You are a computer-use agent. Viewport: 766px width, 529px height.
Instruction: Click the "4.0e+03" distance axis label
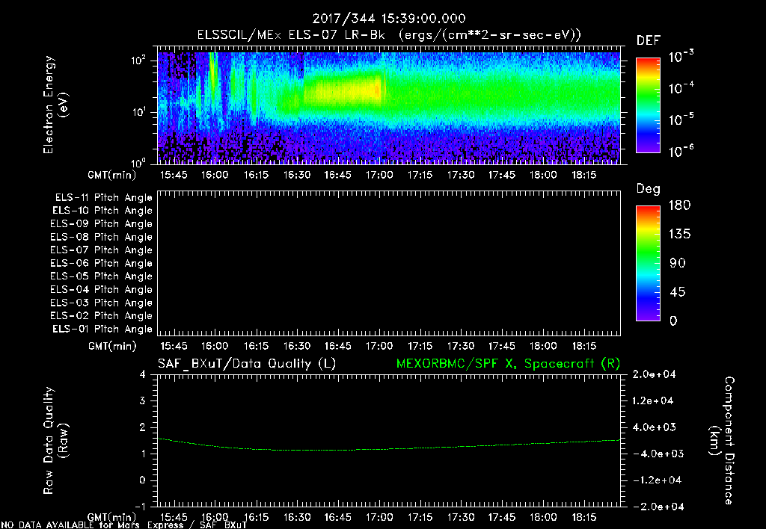[654, 427]
